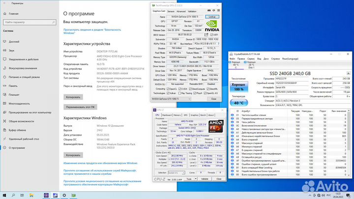354x199 pixels.
Task: Open the Безопасность Windows details link
Action: [92, 31]
